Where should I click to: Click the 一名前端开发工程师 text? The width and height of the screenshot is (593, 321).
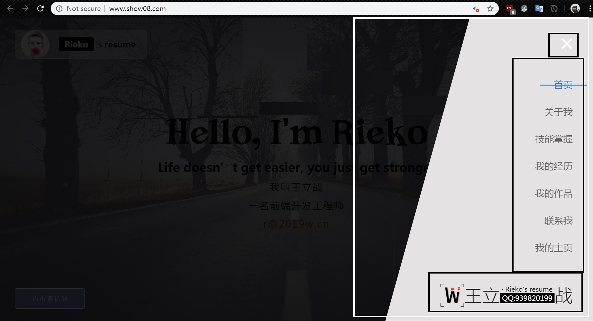point(296,206)
